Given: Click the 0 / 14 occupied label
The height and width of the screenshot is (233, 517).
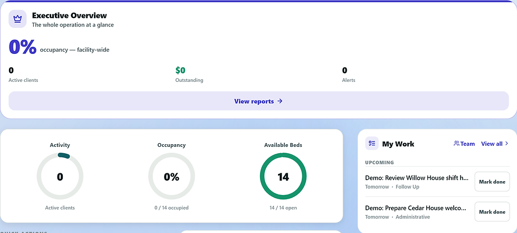Looking at the screenshot, I should tap(171, 208).
